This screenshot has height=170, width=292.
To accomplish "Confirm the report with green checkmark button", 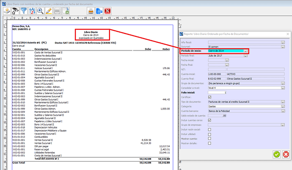I will [276, 154].
